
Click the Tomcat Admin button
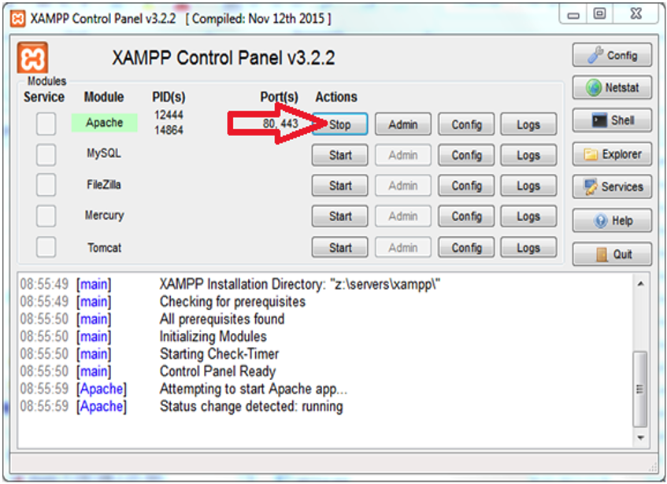[403, 247]
